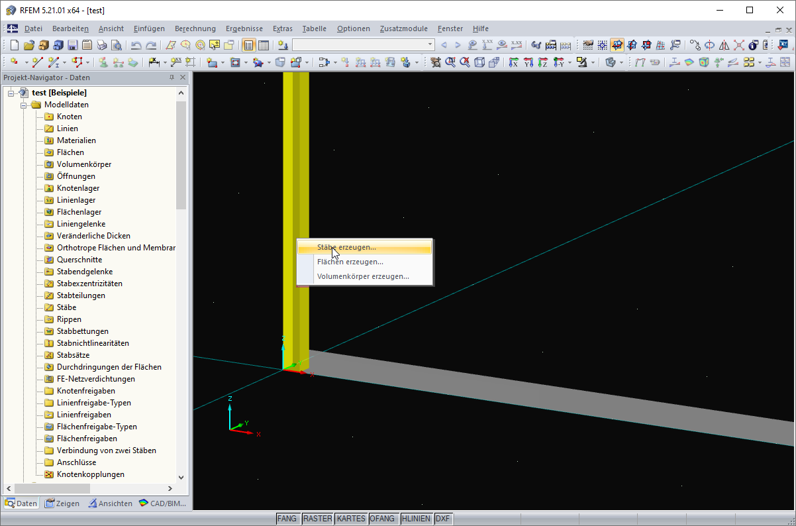Screen dimensions: 796x526
Task: Select Knotenlager in the navigator tree
Action: [78, 188]
